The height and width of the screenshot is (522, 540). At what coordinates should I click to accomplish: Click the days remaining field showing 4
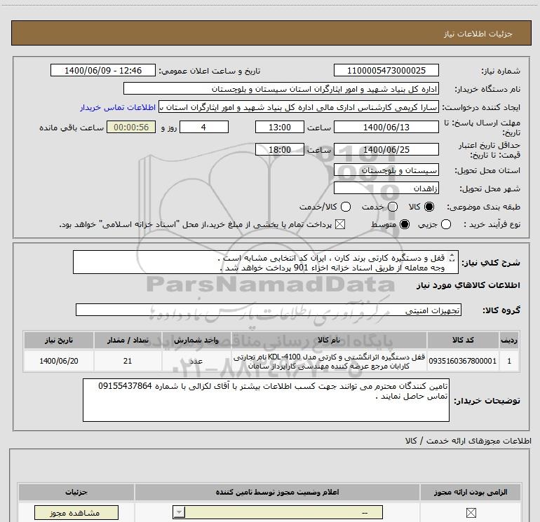pyautogui.click(x=204, y=127)
